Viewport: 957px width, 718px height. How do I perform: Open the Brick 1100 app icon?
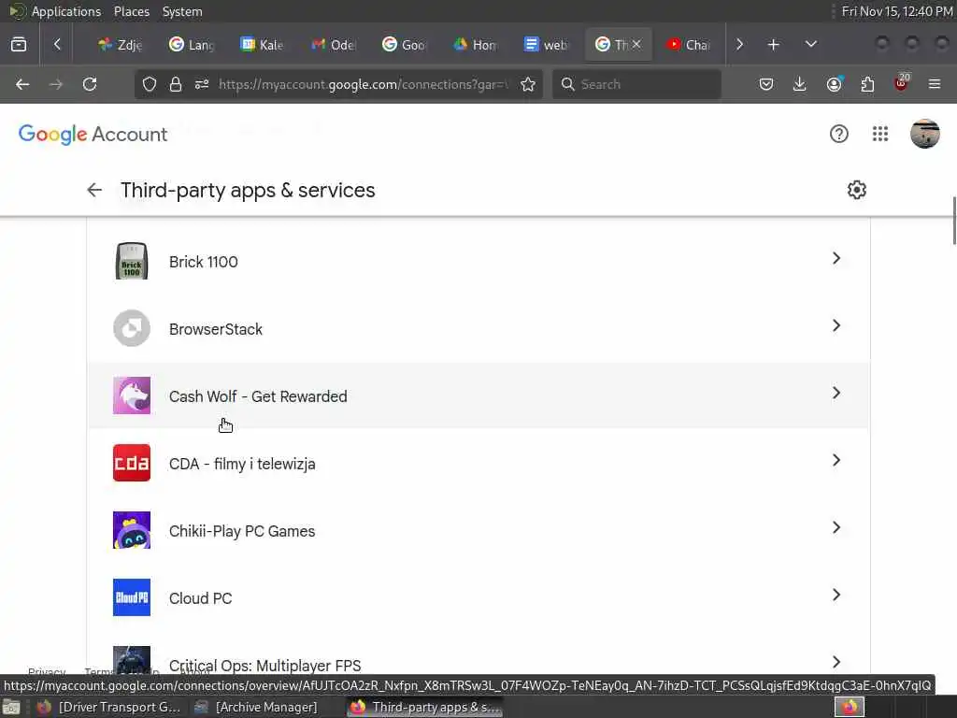[x=132, y=262]
